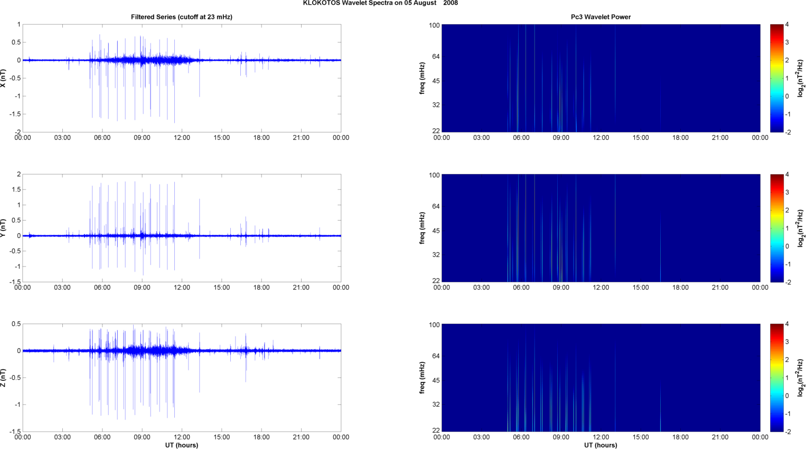806x449 pixels.
Task: Select the "Y (nT)" axis label
Action: click(4, 228)
